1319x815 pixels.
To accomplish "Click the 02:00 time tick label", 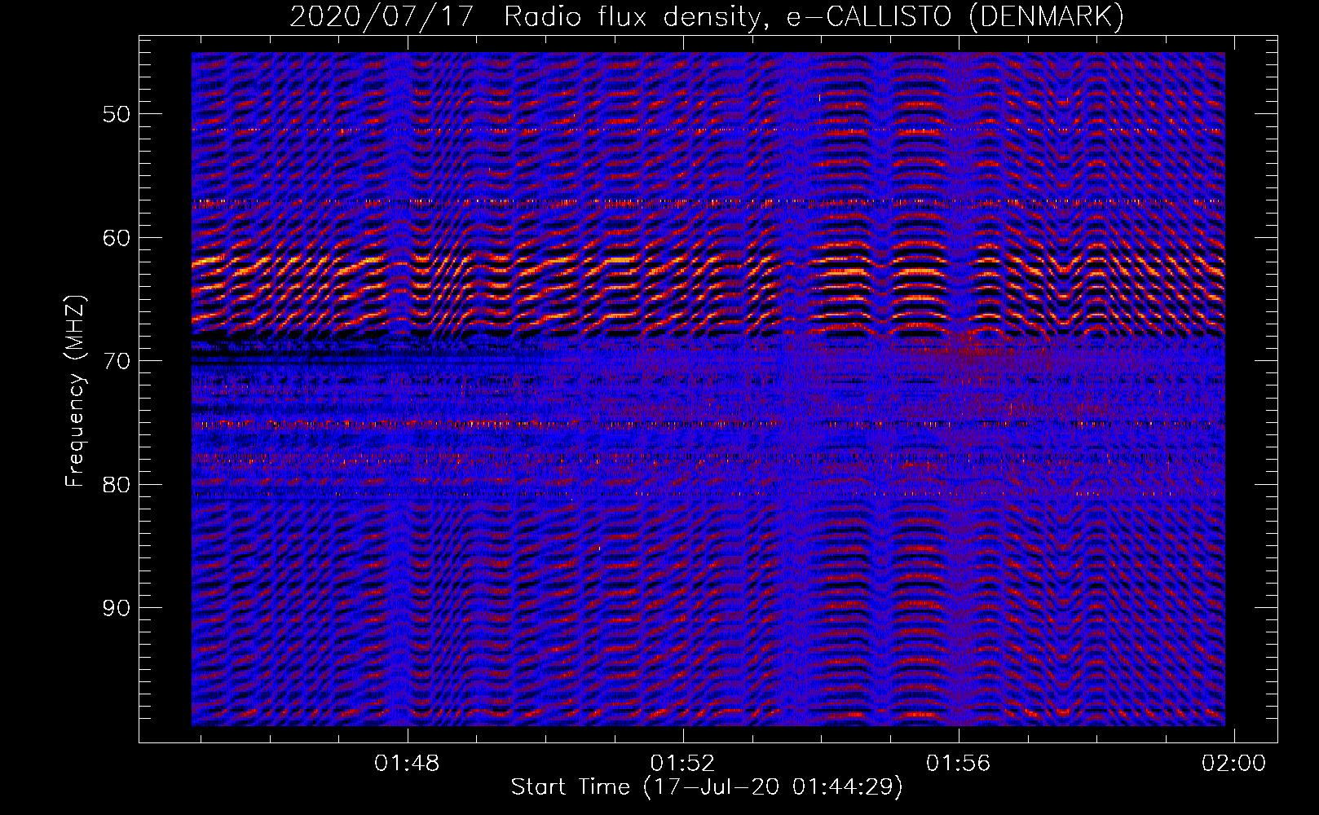I will tap(1233, 763).
